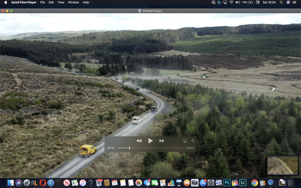Open the Wi-Fi status menu

(232, 2)
